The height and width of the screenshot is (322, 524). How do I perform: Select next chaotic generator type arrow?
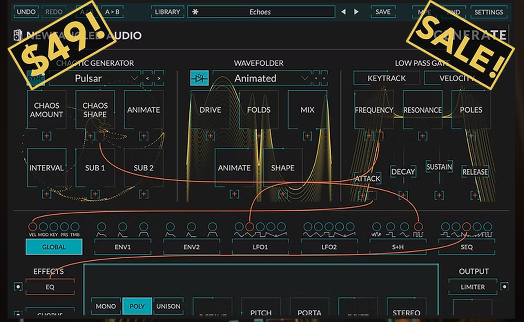pyautogui.click(x=159, y=78)
